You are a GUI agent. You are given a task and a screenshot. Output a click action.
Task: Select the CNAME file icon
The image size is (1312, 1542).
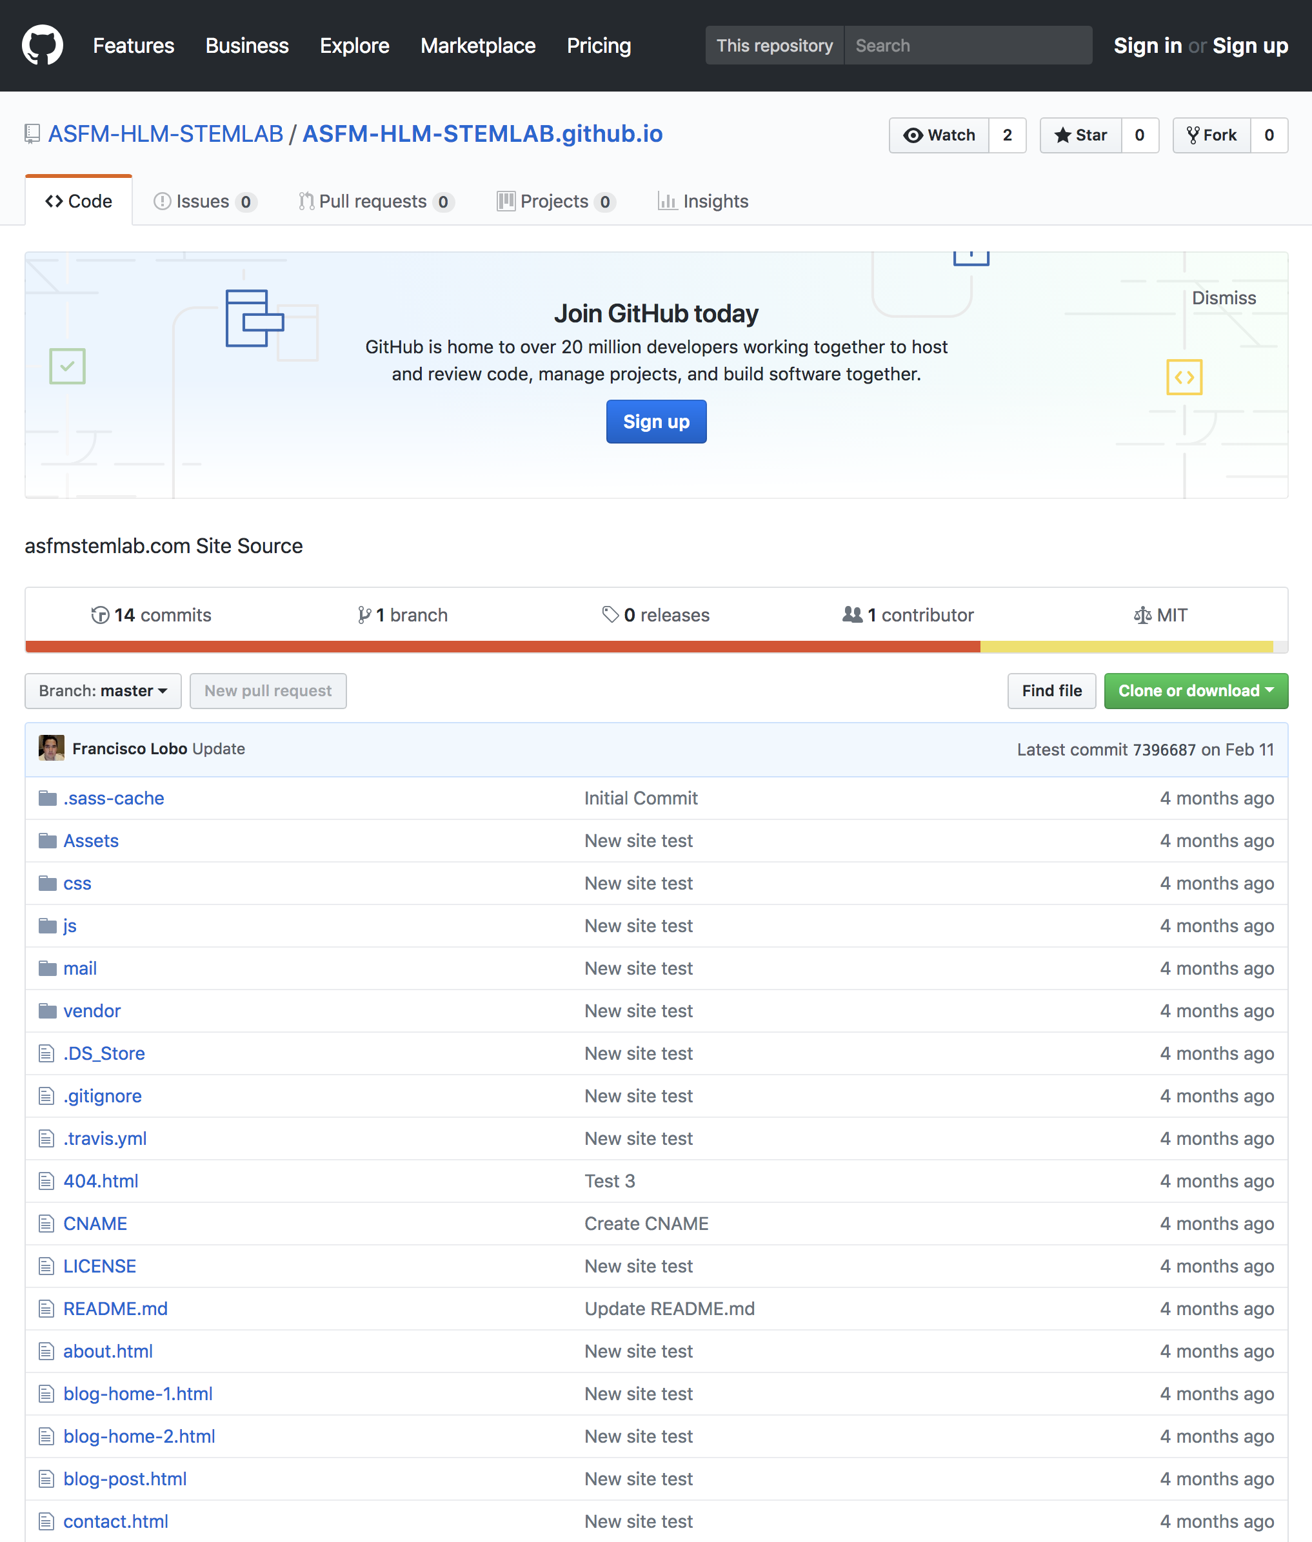(x=47, y=1223)
